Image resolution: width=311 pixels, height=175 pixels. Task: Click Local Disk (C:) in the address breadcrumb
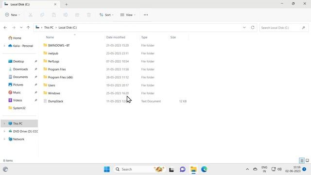tap(68, 28)
